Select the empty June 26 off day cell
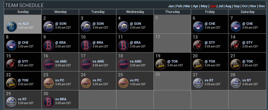 click(x=172, y=80)
